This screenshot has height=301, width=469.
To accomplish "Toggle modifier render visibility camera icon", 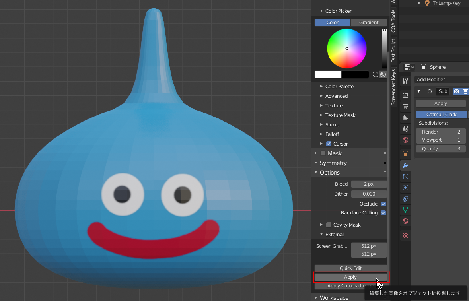I will (x=456, y=91).
